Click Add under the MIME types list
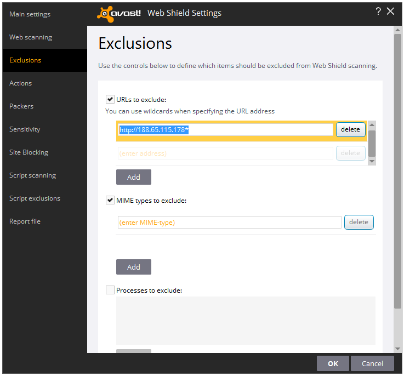This screenshot has height=376, width=404. coord(134,267)
